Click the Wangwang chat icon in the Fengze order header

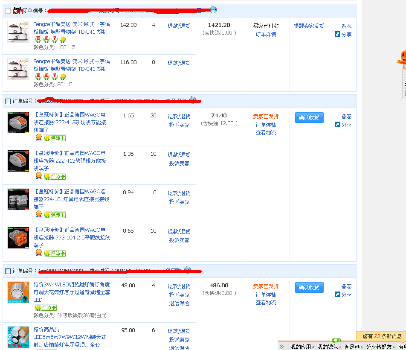pyautogui.click(x=213, y=10)
